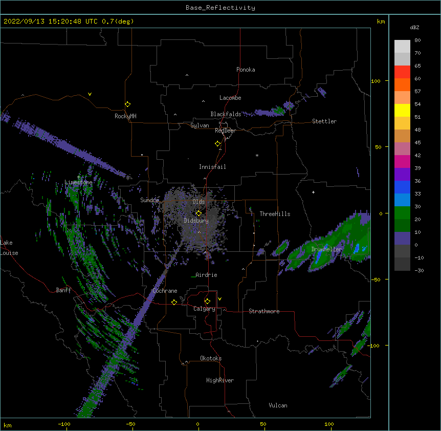
Task: Click the Sundre label
Action: [x=149, y=200]
